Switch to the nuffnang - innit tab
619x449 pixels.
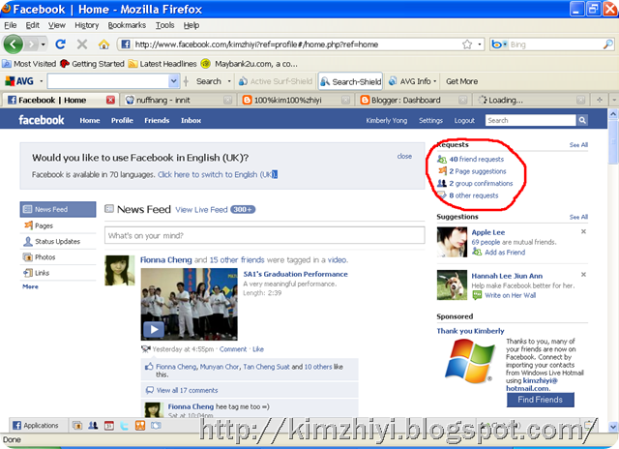178,101
